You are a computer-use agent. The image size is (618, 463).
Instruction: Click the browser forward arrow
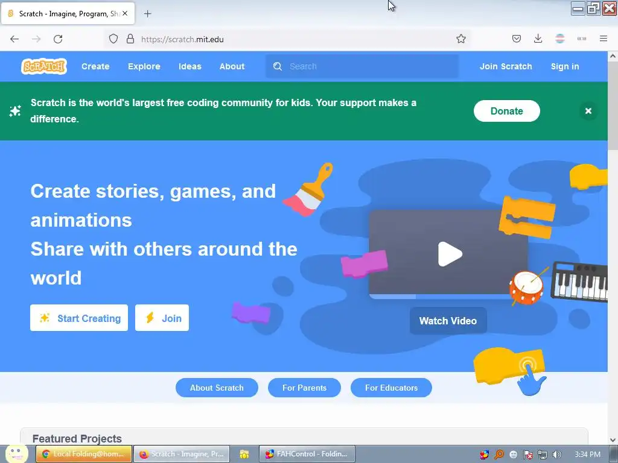(x=36, y=39)
